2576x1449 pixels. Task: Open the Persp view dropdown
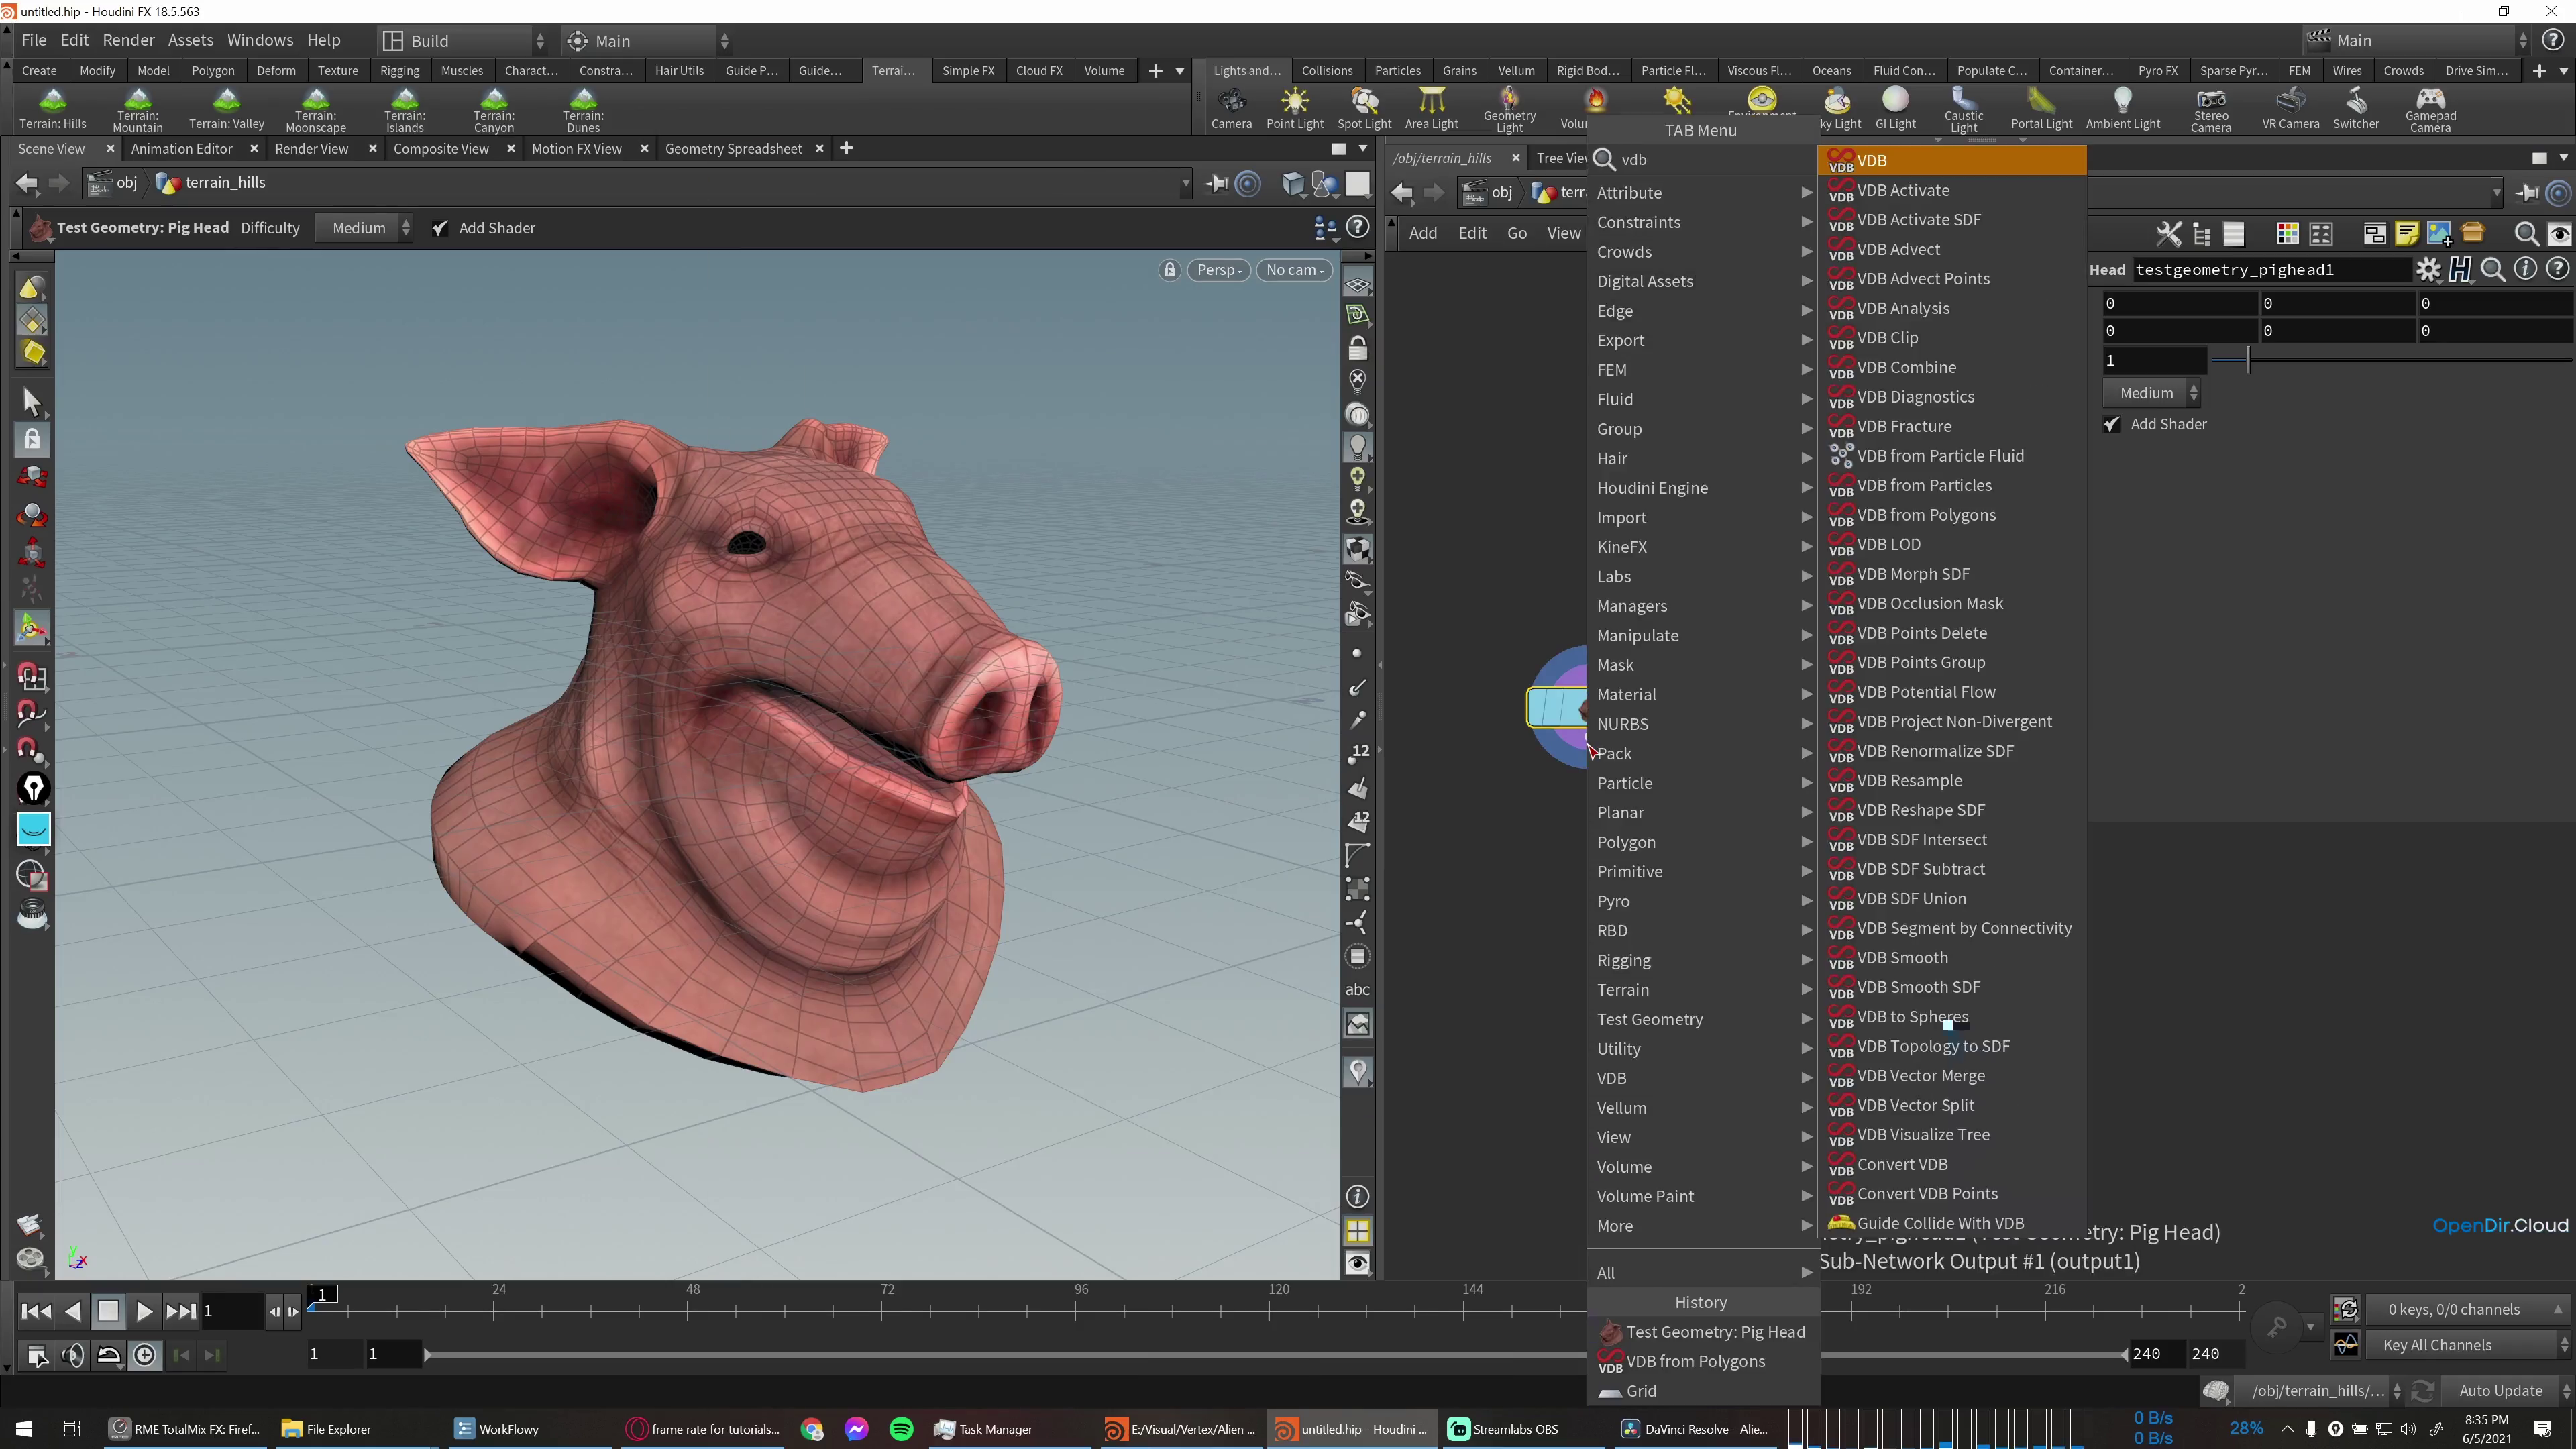(1218, 270)
